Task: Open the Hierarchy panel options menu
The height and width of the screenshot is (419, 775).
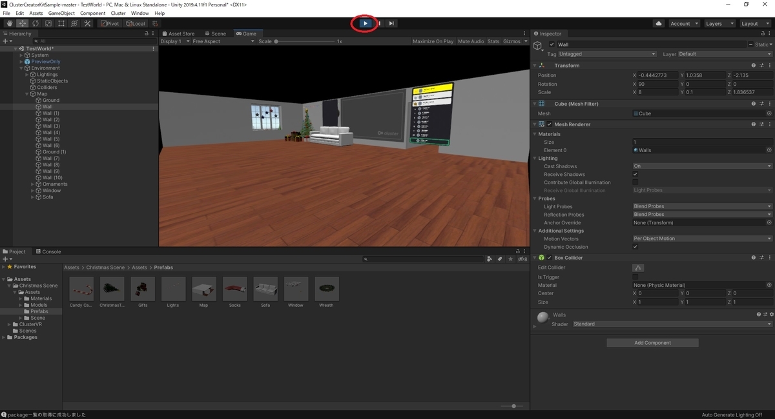Action: [154, 34]
